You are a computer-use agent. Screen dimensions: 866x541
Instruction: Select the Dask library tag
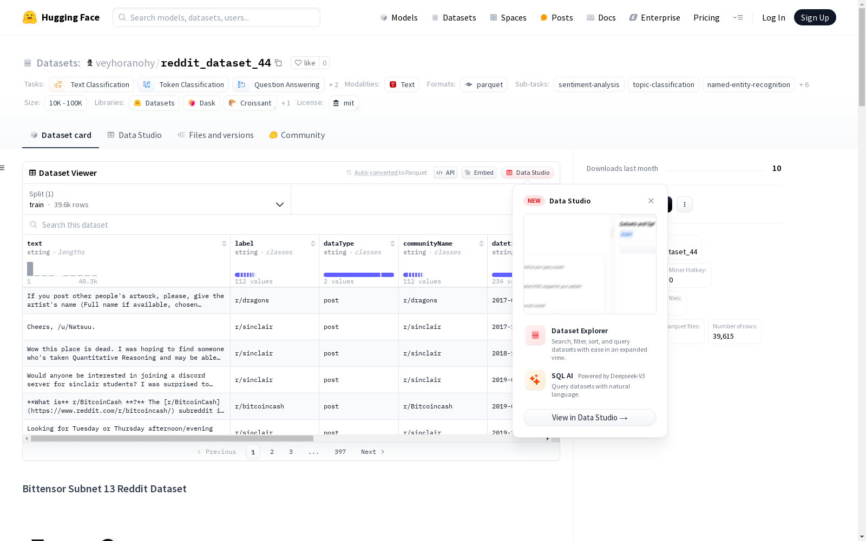(201, 103)
